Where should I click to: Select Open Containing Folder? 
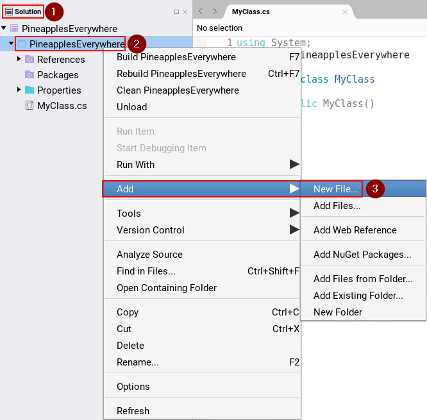[x=167, y=288]
